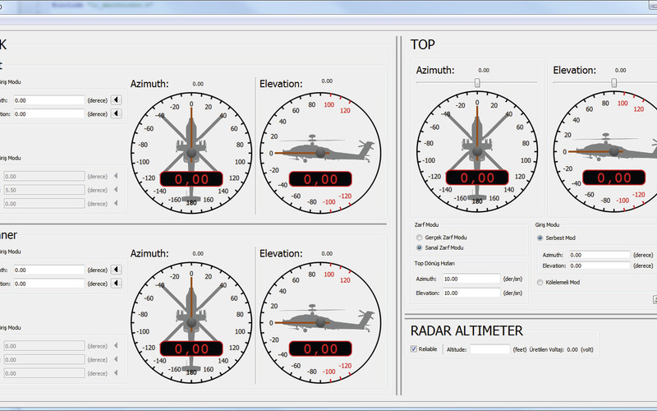Click arrow button beside upper-left panel elevation input

pyautogui.click(x=117, y=113)
